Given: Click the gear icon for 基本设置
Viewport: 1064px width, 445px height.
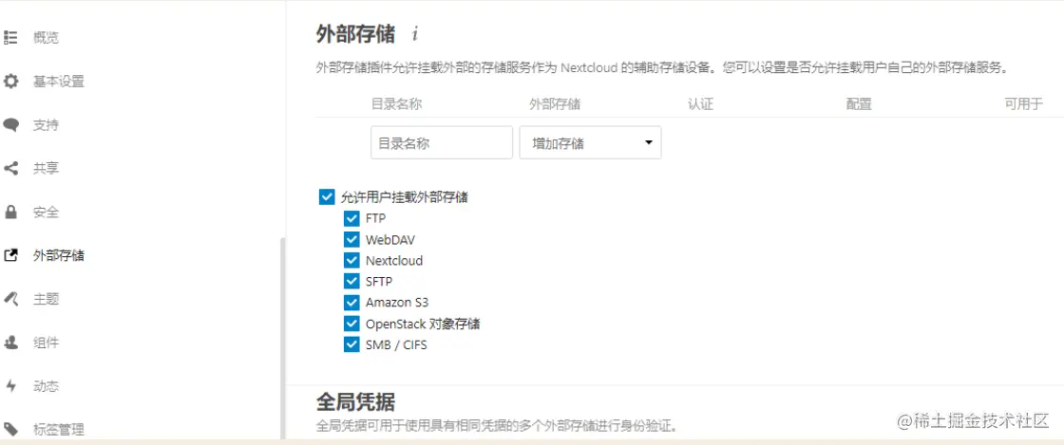Looking at the screenshot, I should click(x=10, y=82).
